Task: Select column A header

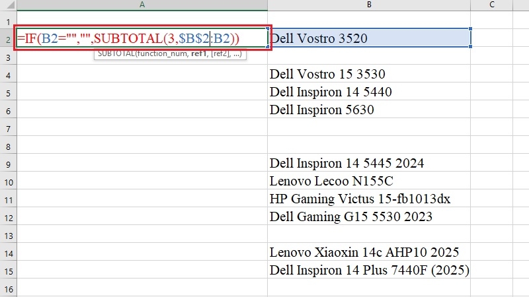Action: point(142,5)
